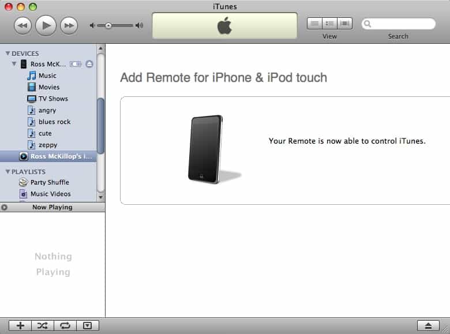Switch to grouped album view

coord(329,24)
